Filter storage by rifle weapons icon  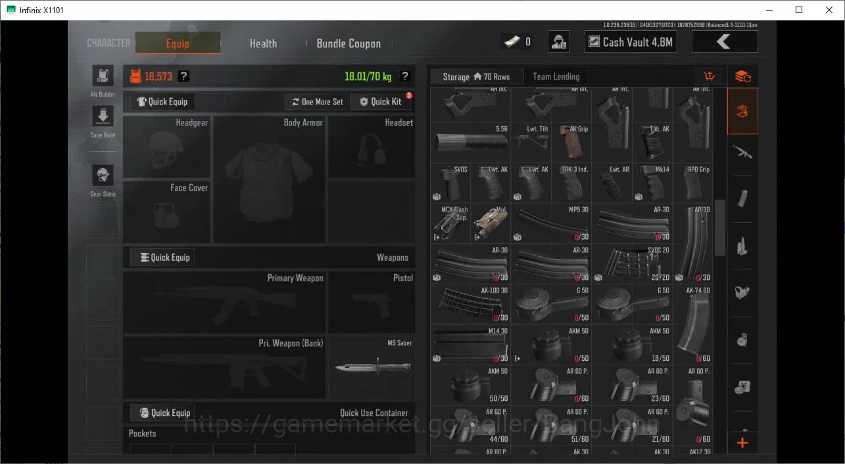point(742,153)
